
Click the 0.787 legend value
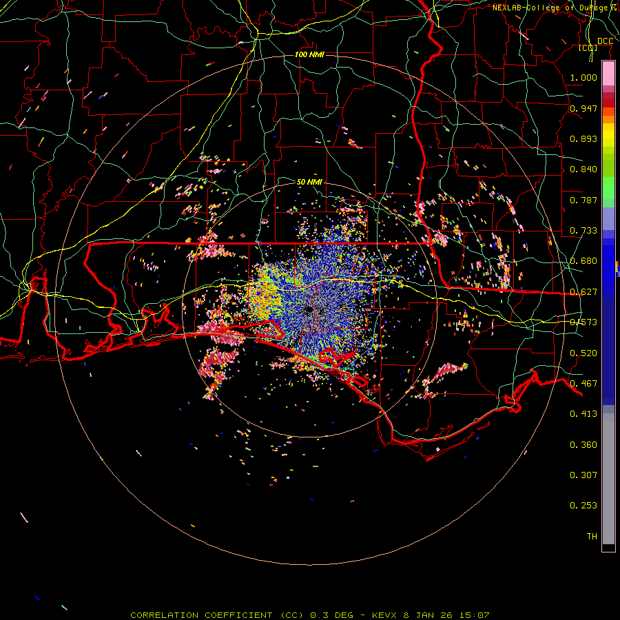coord(583,200)
